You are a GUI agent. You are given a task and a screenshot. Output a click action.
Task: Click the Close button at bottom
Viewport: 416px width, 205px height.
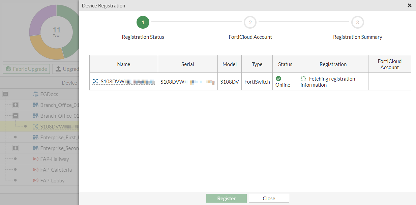click(269, 198)
